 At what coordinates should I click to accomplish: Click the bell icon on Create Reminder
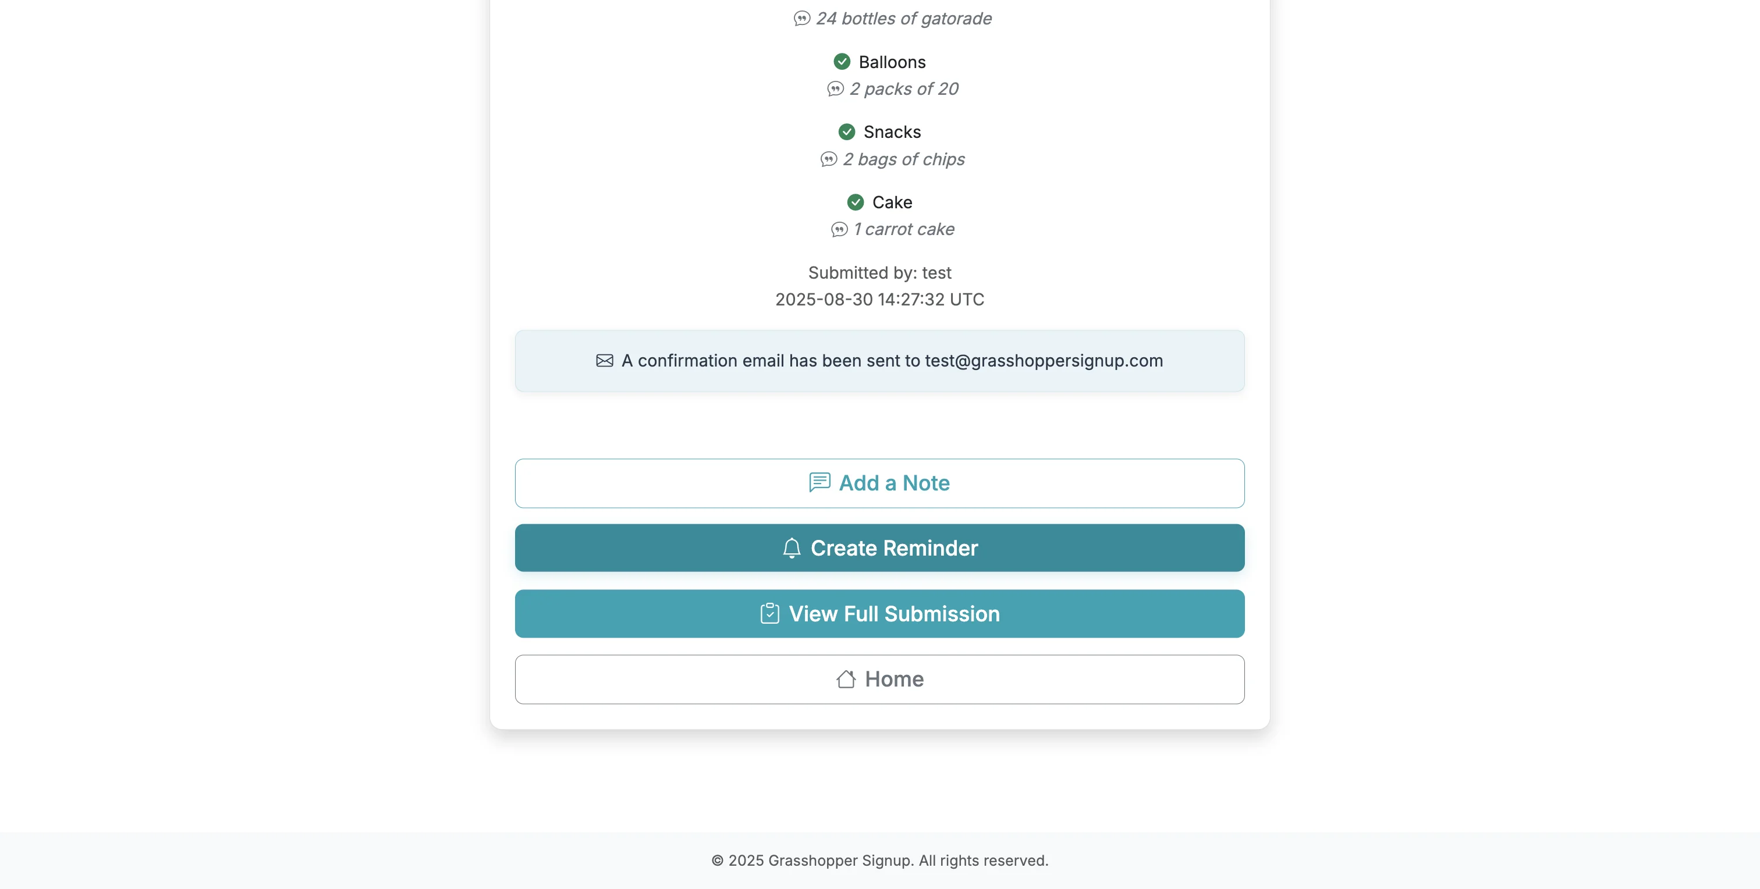(791, 547)
